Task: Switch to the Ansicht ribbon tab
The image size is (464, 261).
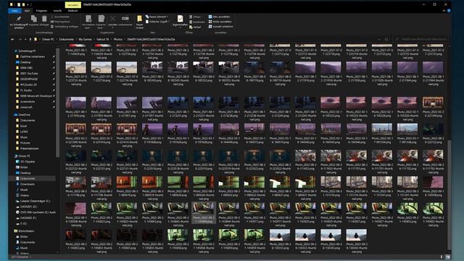Action: pyautogui.click(x=57, y=11)
